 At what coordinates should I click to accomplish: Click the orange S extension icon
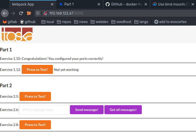tap(29, 13)
